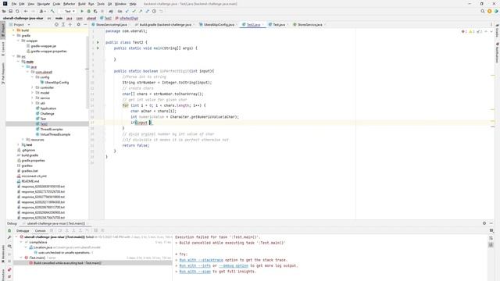Open the File menu
This screenshot has height=281, width=500.
click(x=14, y=4)
